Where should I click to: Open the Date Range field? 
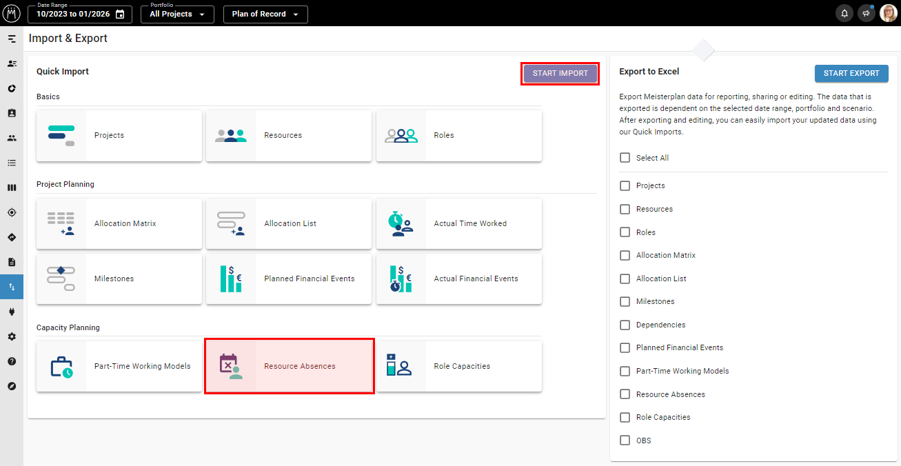click(79, 14)
